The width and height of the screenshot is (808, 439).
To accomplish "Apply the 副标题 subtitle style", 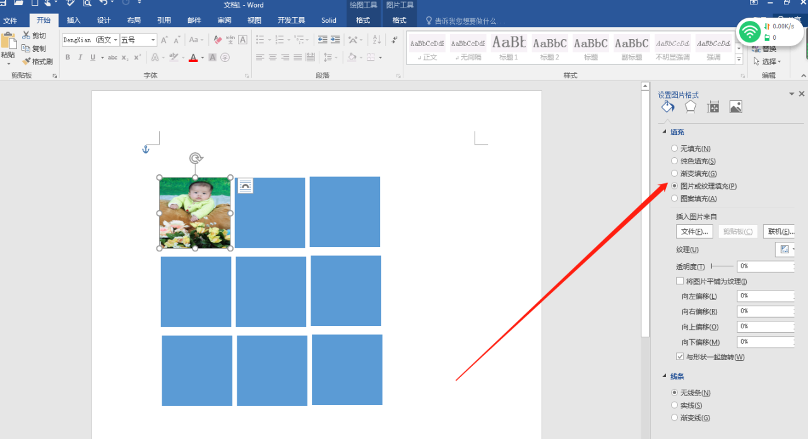I will (x=632, y=47).
